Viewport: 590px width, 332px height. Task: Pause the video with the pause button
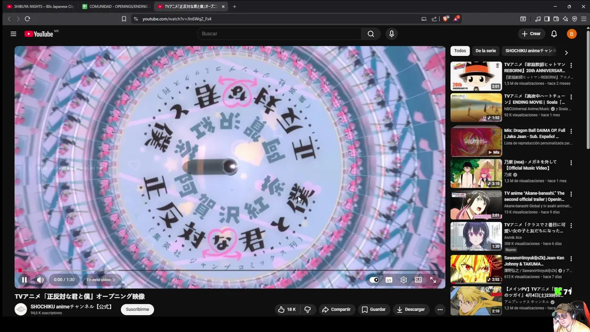pos(24,279)
